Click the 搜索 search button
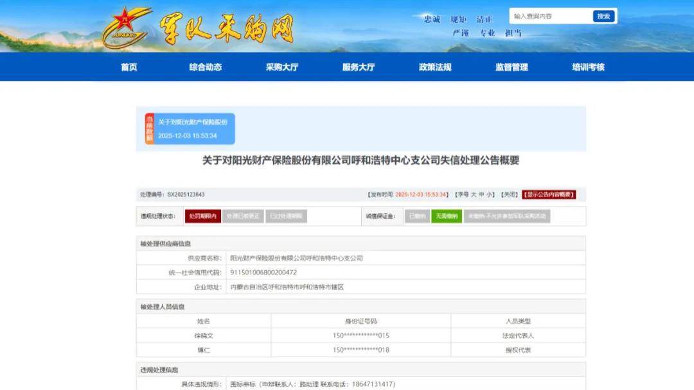 pos(602,16)
